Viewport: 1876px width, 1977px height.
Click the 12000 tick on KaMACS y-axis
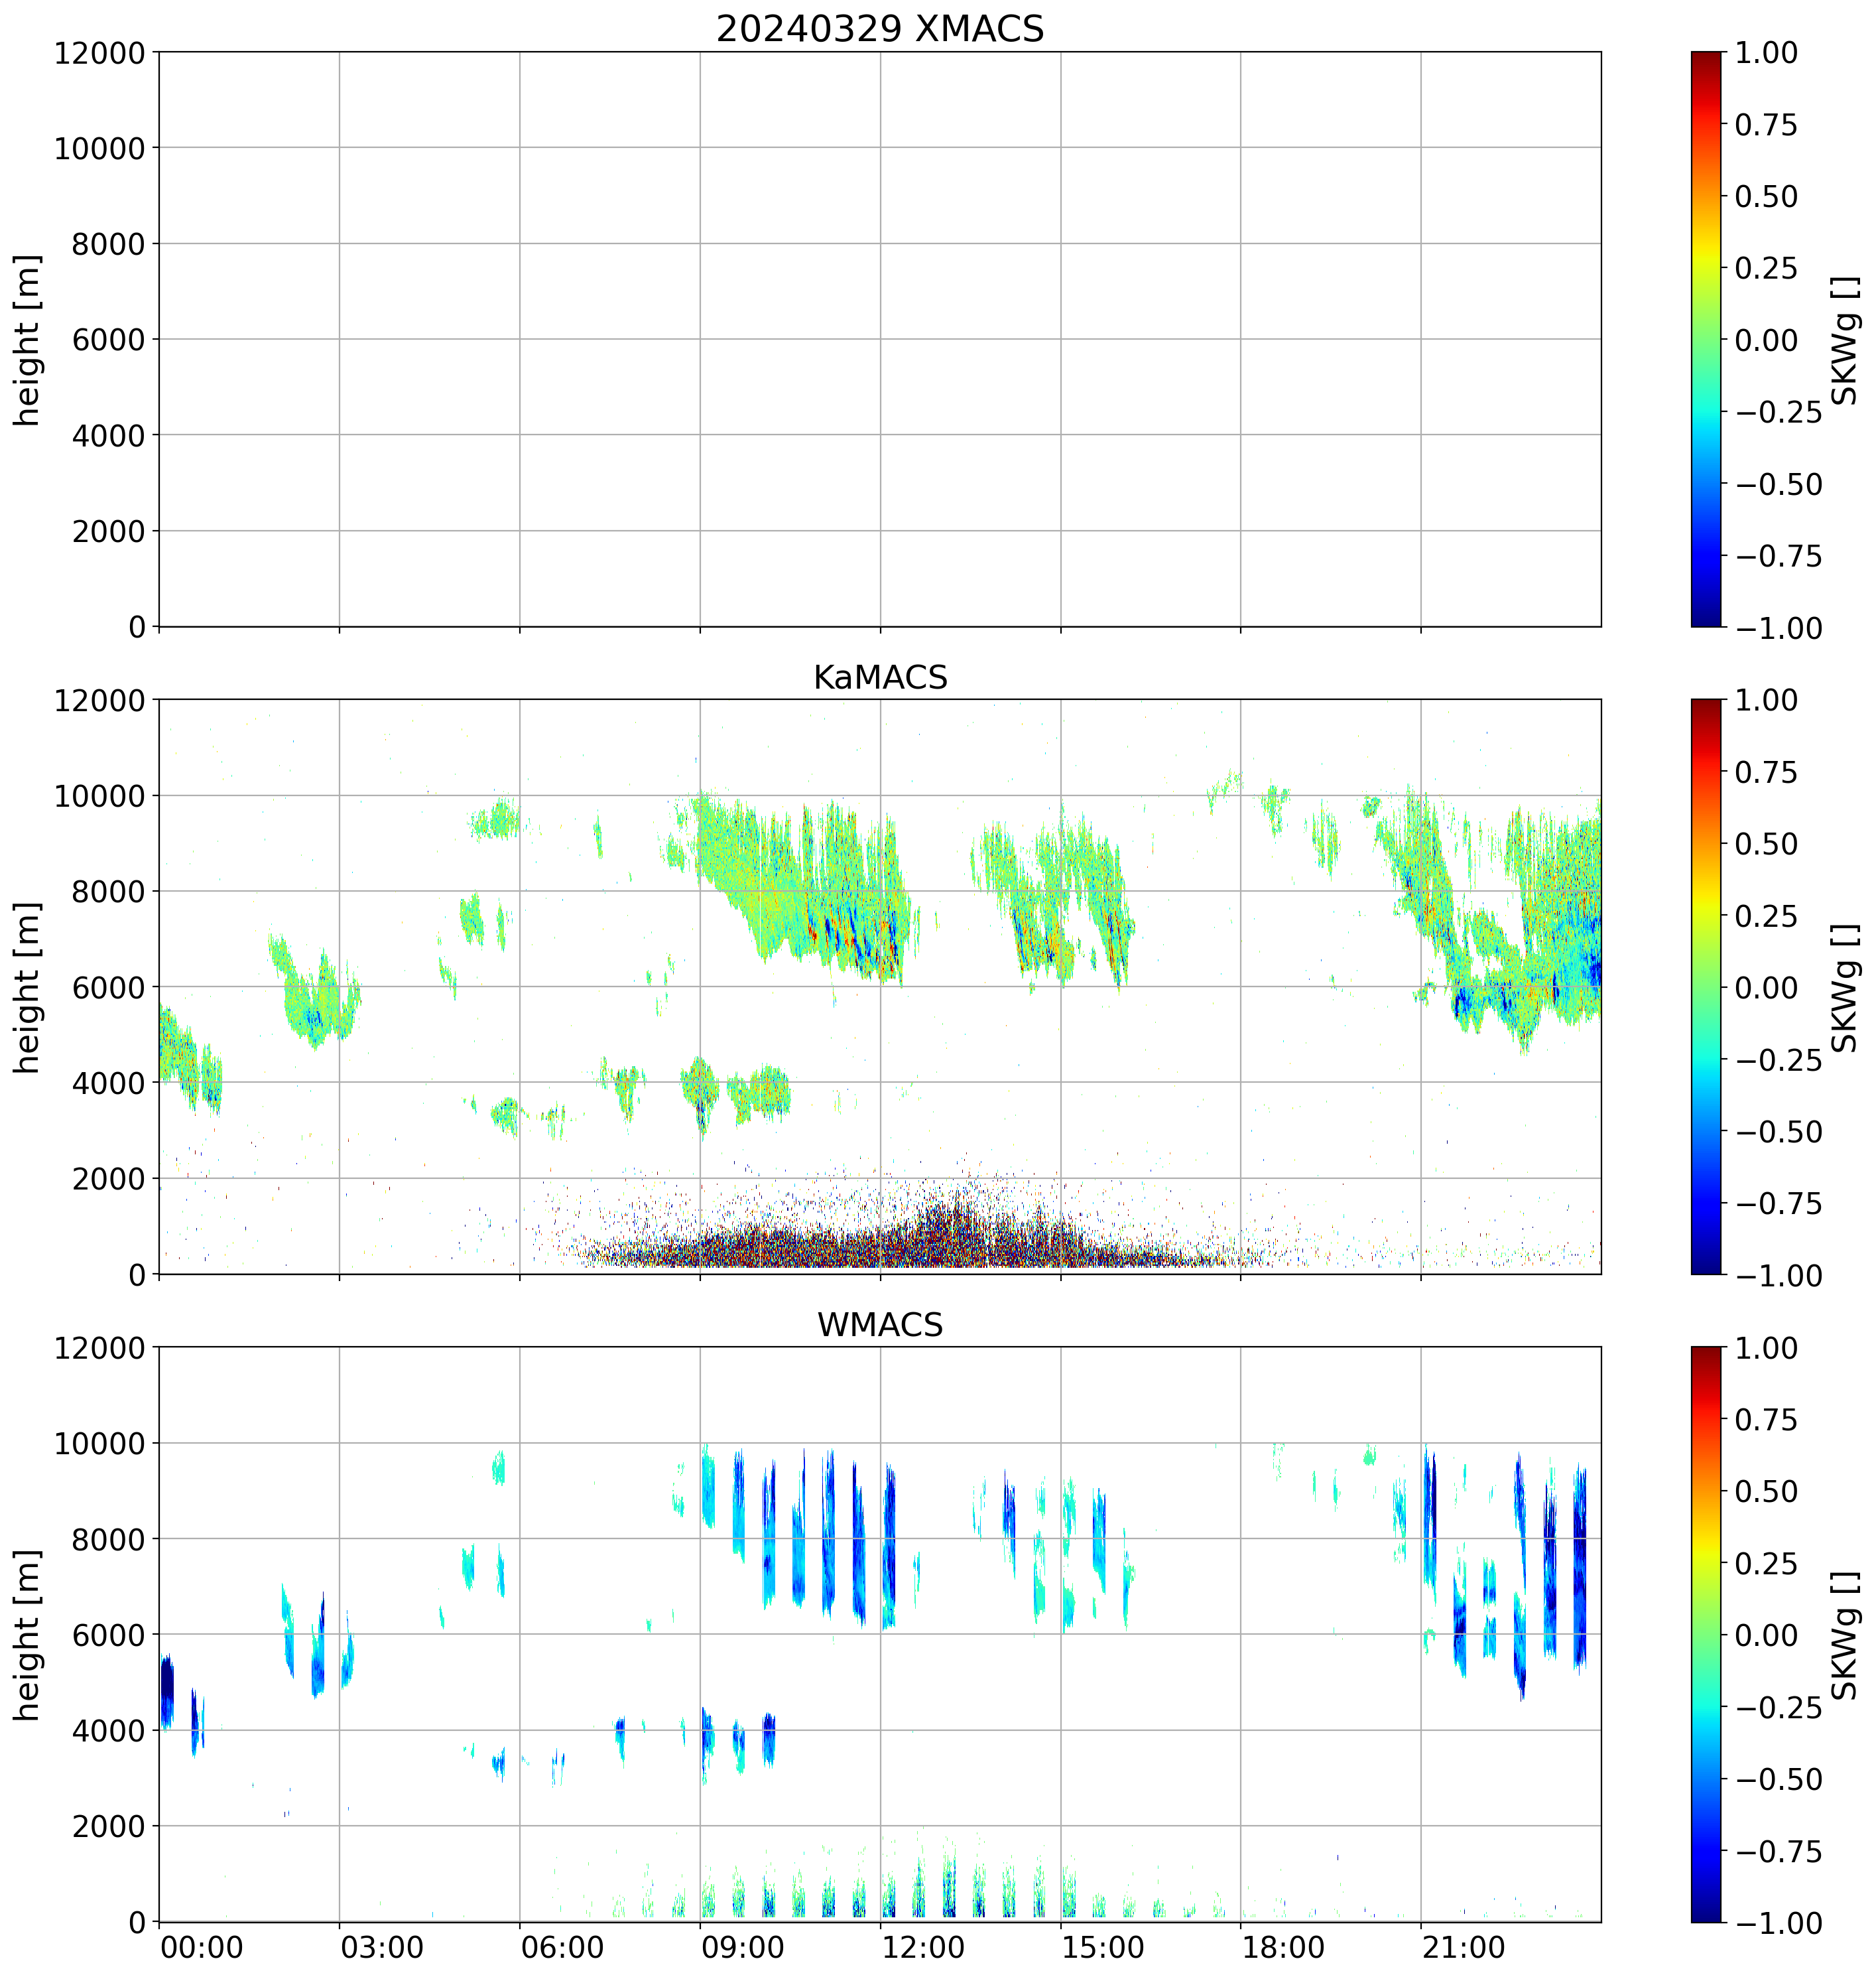(x=99, y=701)
